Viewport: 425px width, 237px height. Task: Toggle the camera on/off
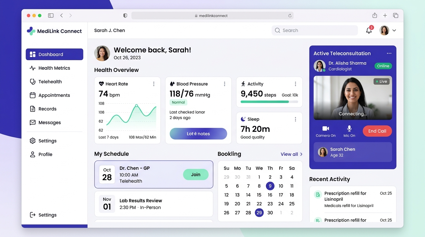click(326, 131)
